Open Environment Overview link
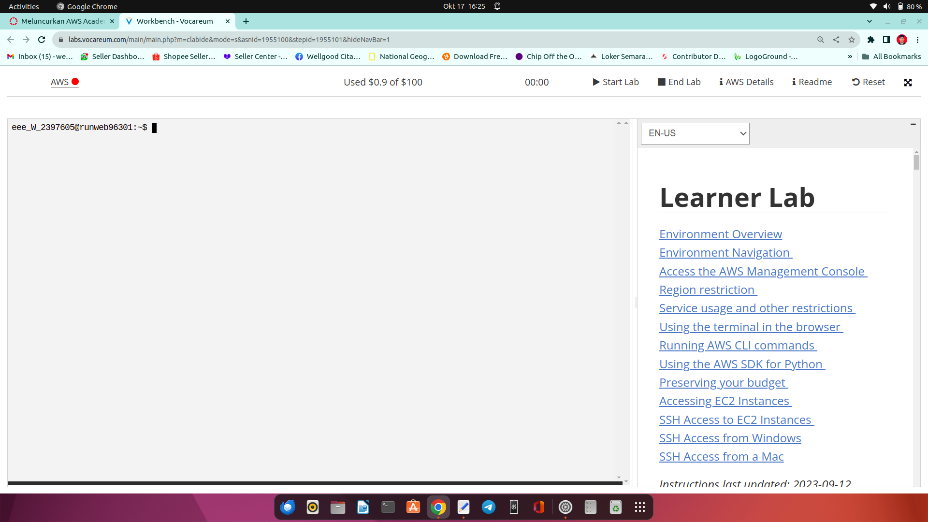This screenshot has height=522, width=928. click(x=720, y=234)
